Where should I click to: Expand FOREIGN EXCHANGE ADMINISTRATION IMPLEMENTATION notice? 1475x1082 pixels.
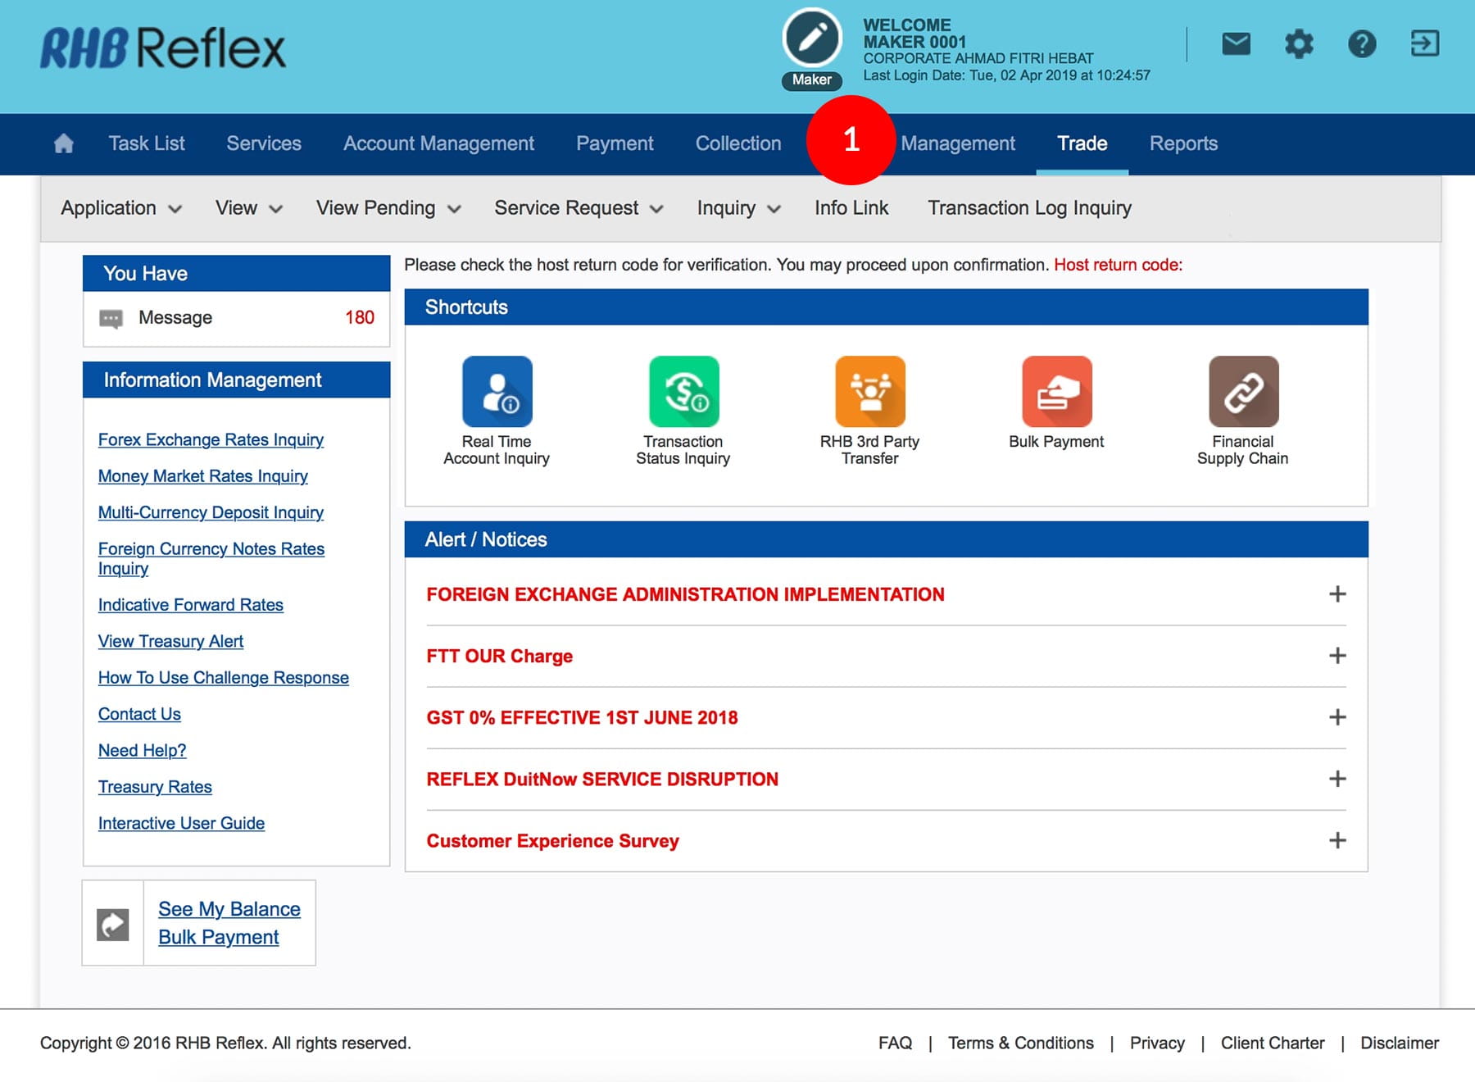tap(1337, 594)
